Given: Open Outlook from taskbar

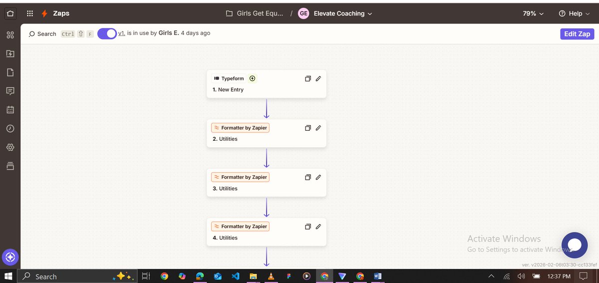Looking at the screenshot, I should tap(218, 276).
